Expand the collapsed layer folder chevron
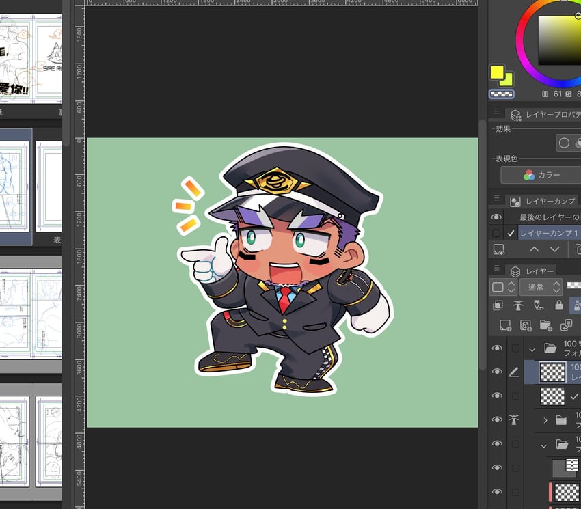The height and width of the screenshot is (509, 581). pyautogui.click(x=545, y=420)
